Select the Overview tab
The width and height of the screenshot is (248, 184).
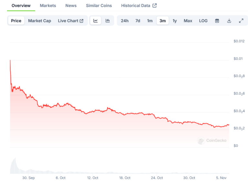[x=21, y=5]
